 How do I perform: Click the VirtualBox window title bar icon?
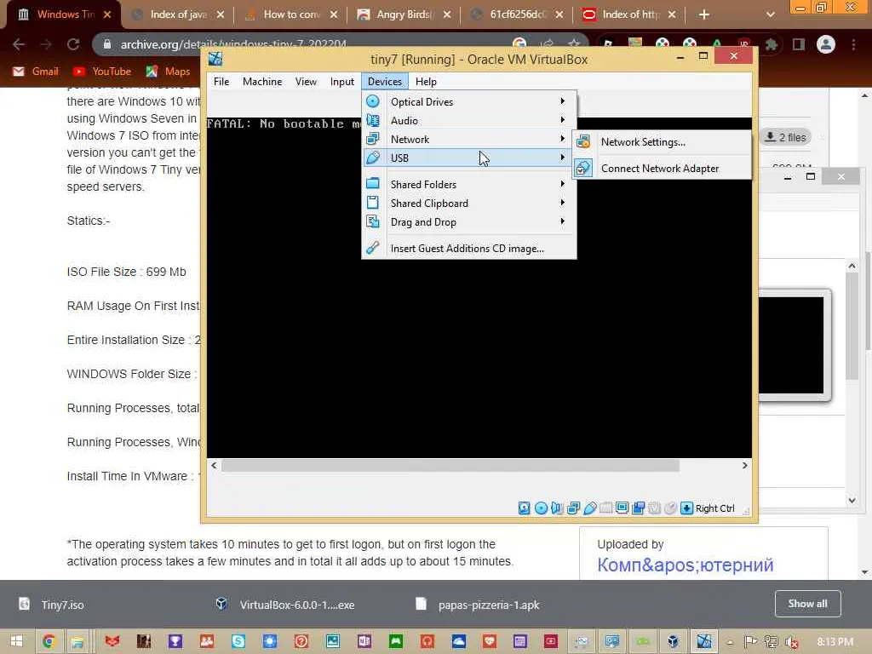pos(215,59)
